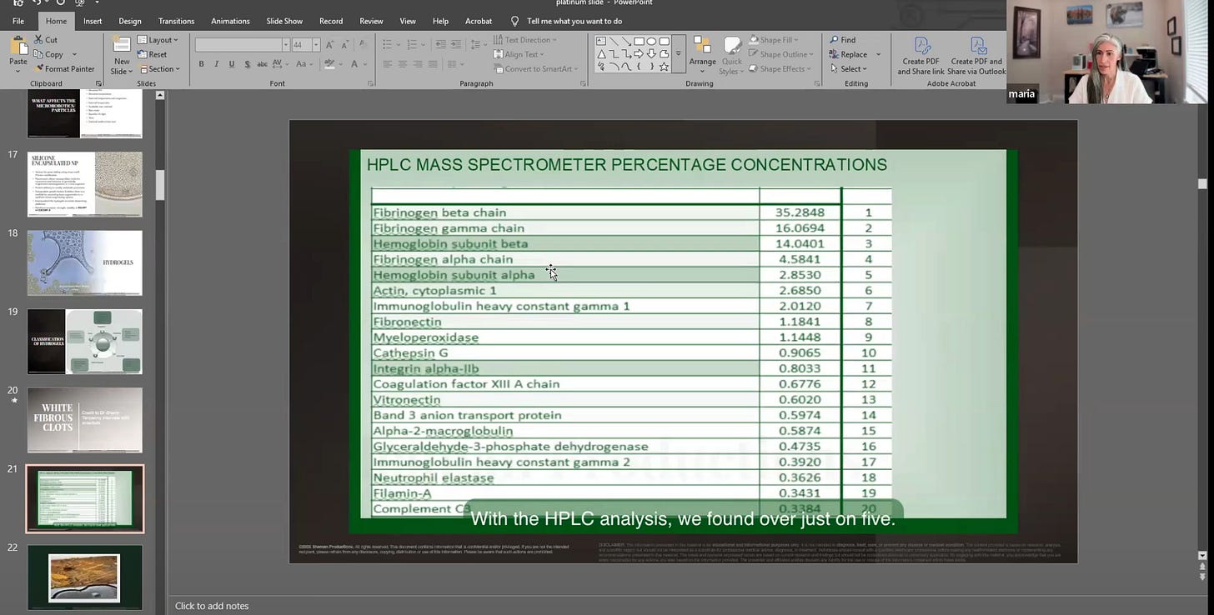Toggle Text Shadow formatting

click(248, 64)
